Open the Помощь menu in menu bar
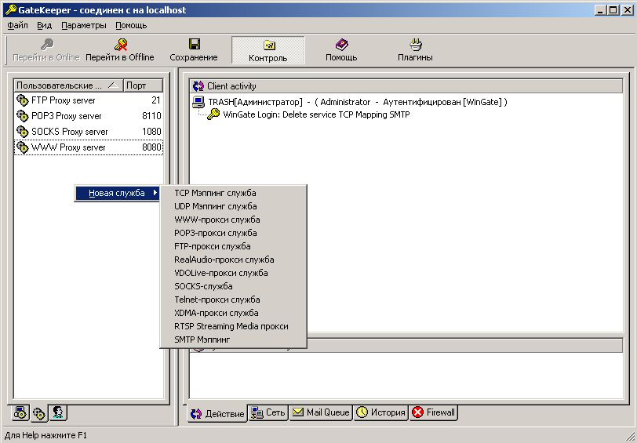The image size is (637, 443). 131,26
